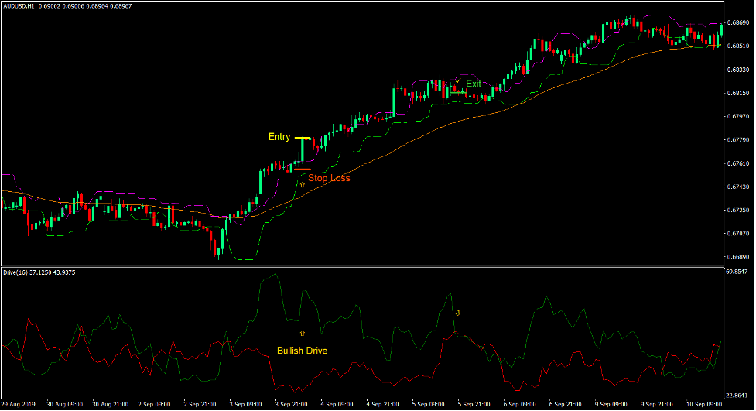Click the Entry text label

point(279,137)
